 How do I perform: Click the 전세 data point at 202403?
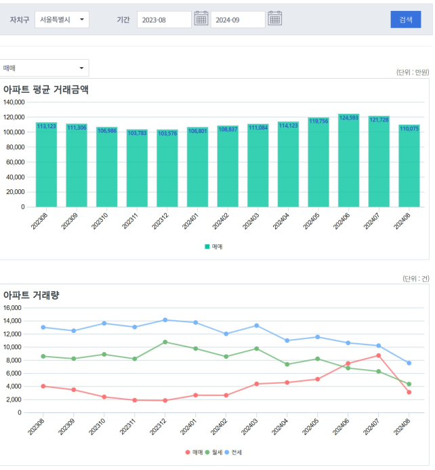pyautogui.click(x=257, y=326)
